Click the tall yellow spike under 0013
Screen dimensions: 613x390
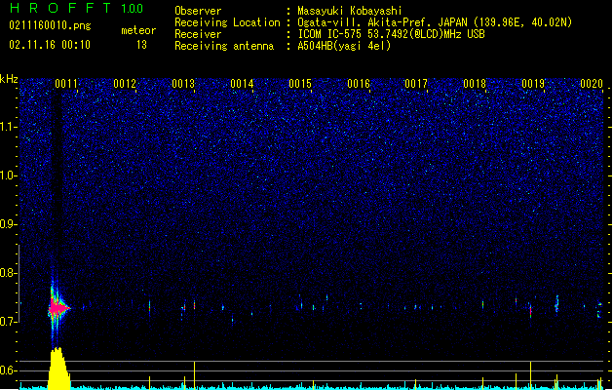[194, 375]
